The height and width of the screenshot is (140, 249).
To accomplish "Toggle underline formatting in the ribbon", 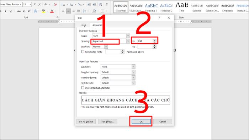I will point(10,11).
